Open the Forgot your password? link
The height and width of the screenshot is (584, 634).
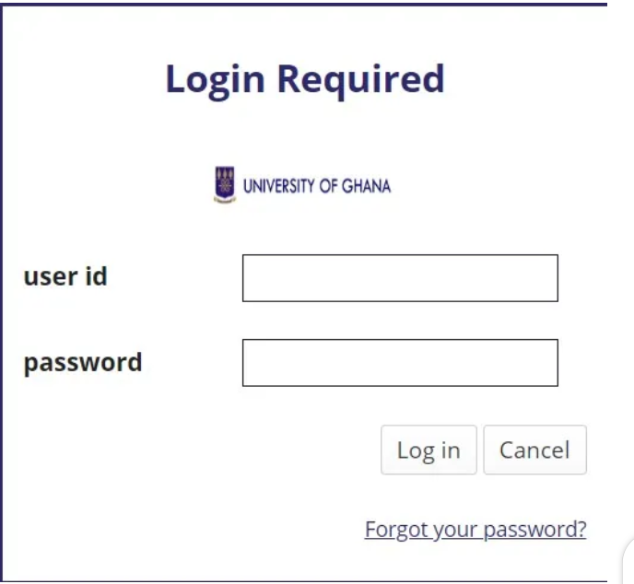(x=475, y=530)
